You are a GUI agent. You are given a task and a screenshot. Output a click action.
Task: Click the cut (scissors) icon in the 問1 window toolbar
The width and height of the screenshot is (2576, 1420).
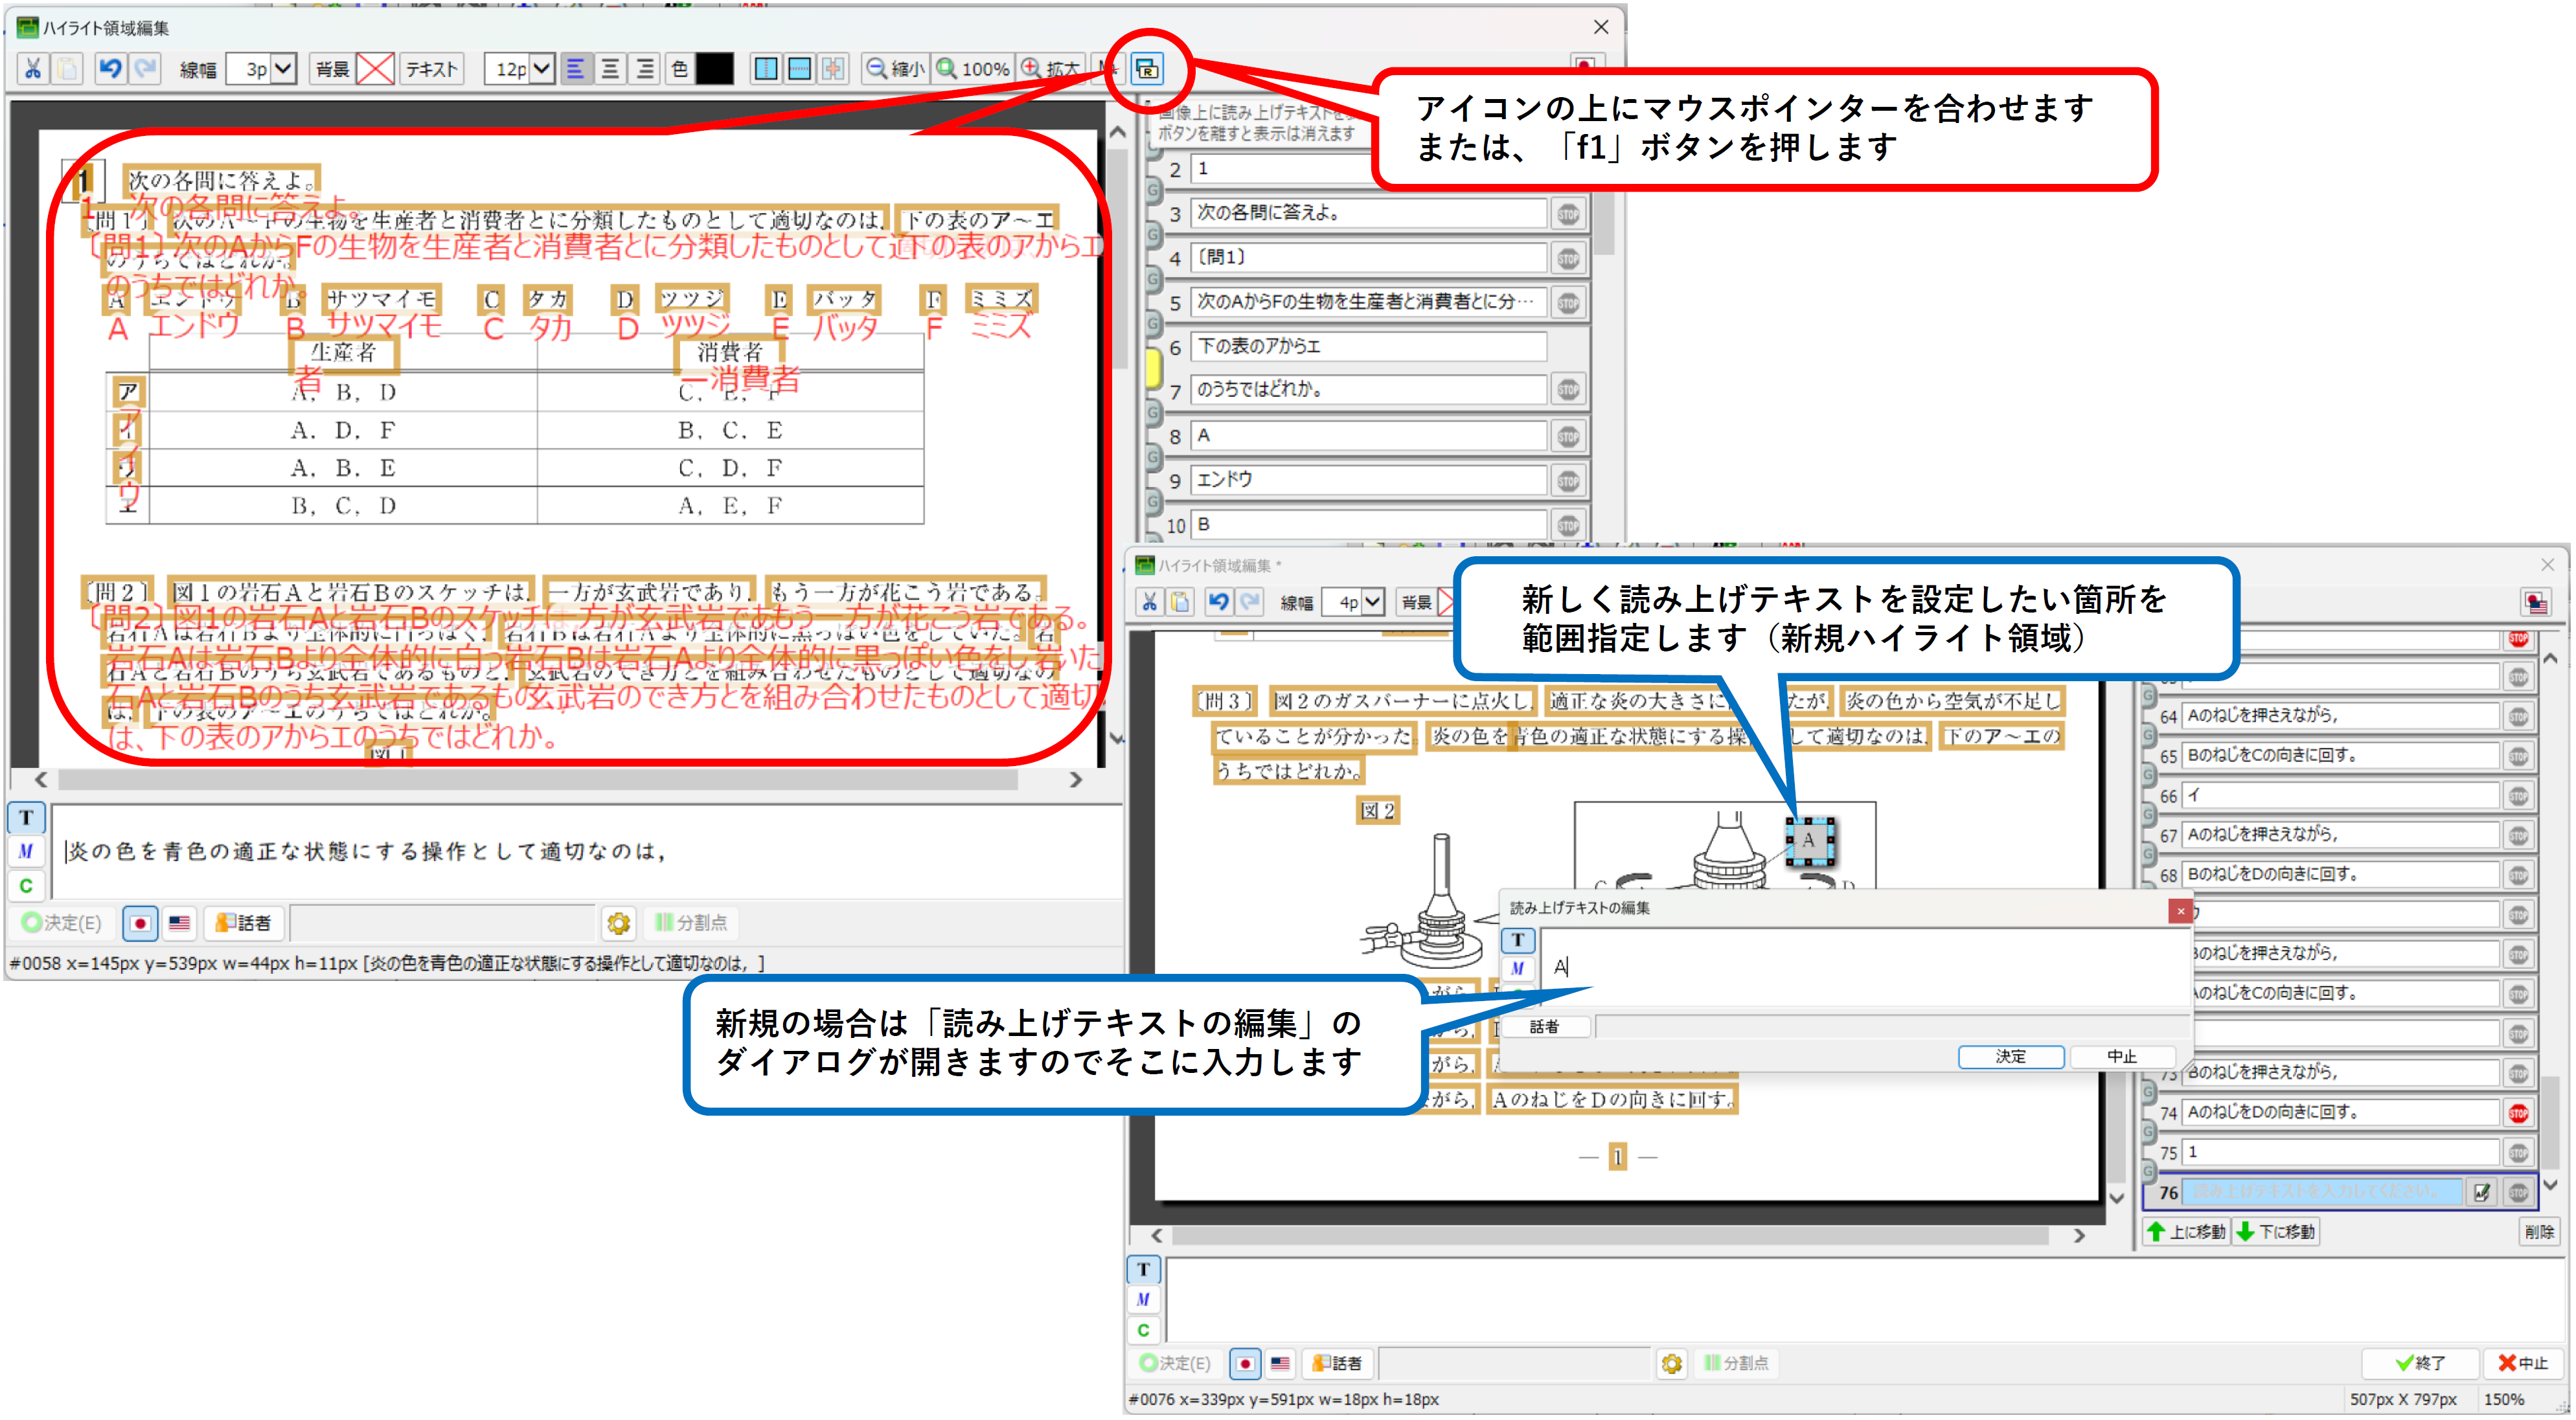(33, 69)
